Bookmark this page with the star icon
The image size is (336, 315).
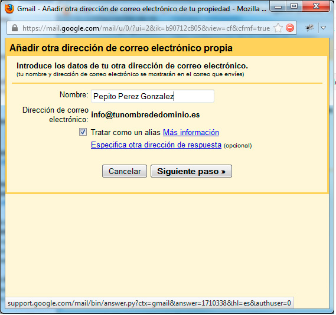coord(278,28)
